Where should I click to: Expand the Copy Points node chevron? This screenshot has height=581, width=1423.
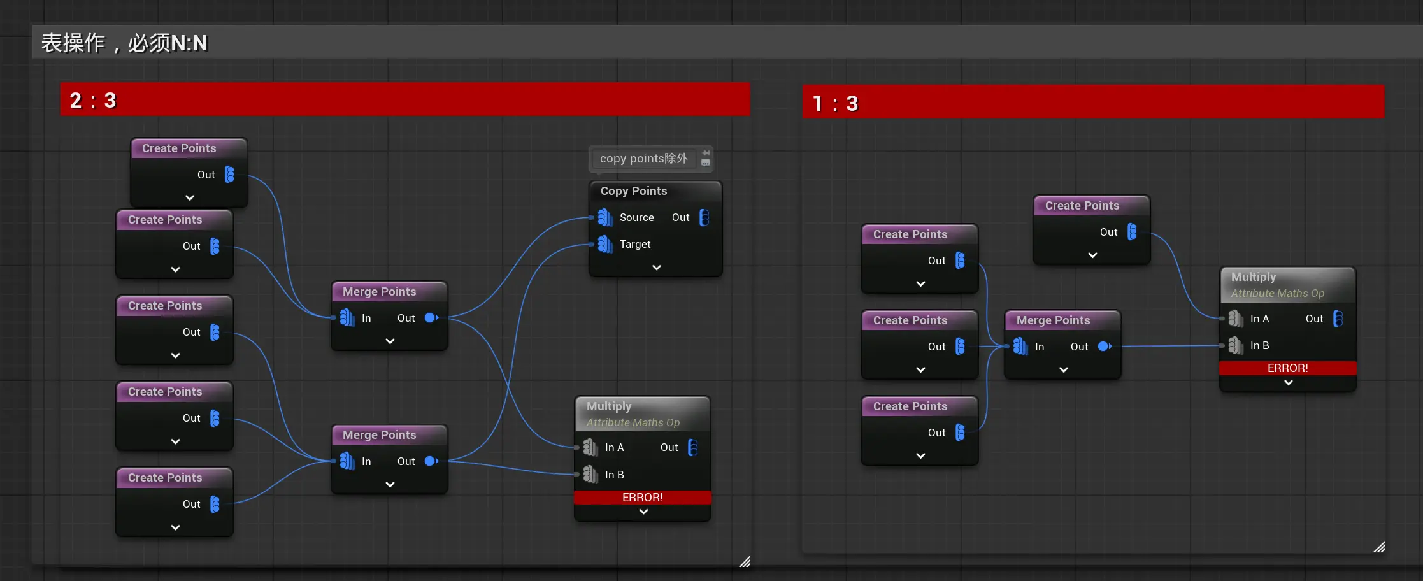click(656, 268)
